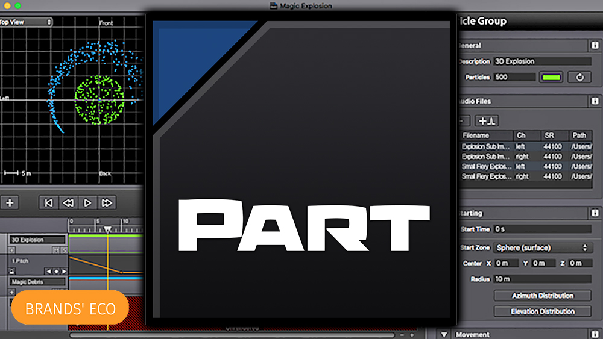Open the Start Zone dropdown
Screen dimensions: 603x339
(542, 247)
